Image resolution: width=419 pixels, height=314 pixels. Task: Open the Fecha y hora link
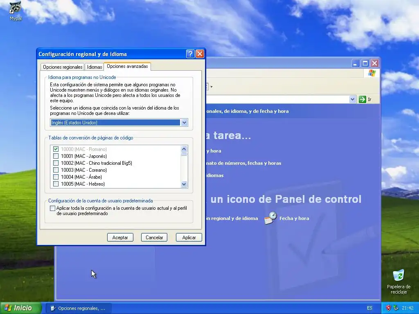click(294, 218)
